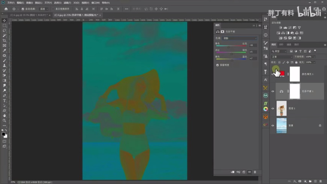Screen dimensions: 327x184
Task: Open the color wheel plugin icon
Action: click(x=266, y=109)
